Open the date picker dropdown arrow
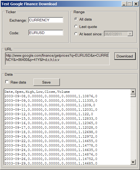 (130, 34)
